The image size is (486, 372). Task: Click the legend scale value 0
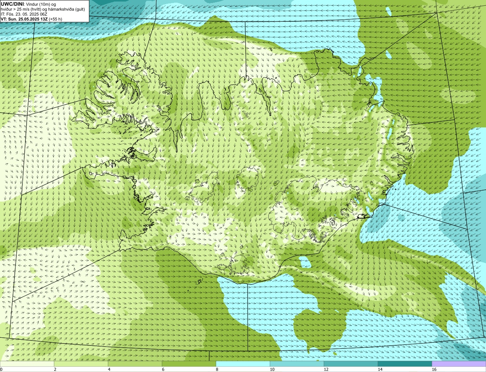point(2,369)
